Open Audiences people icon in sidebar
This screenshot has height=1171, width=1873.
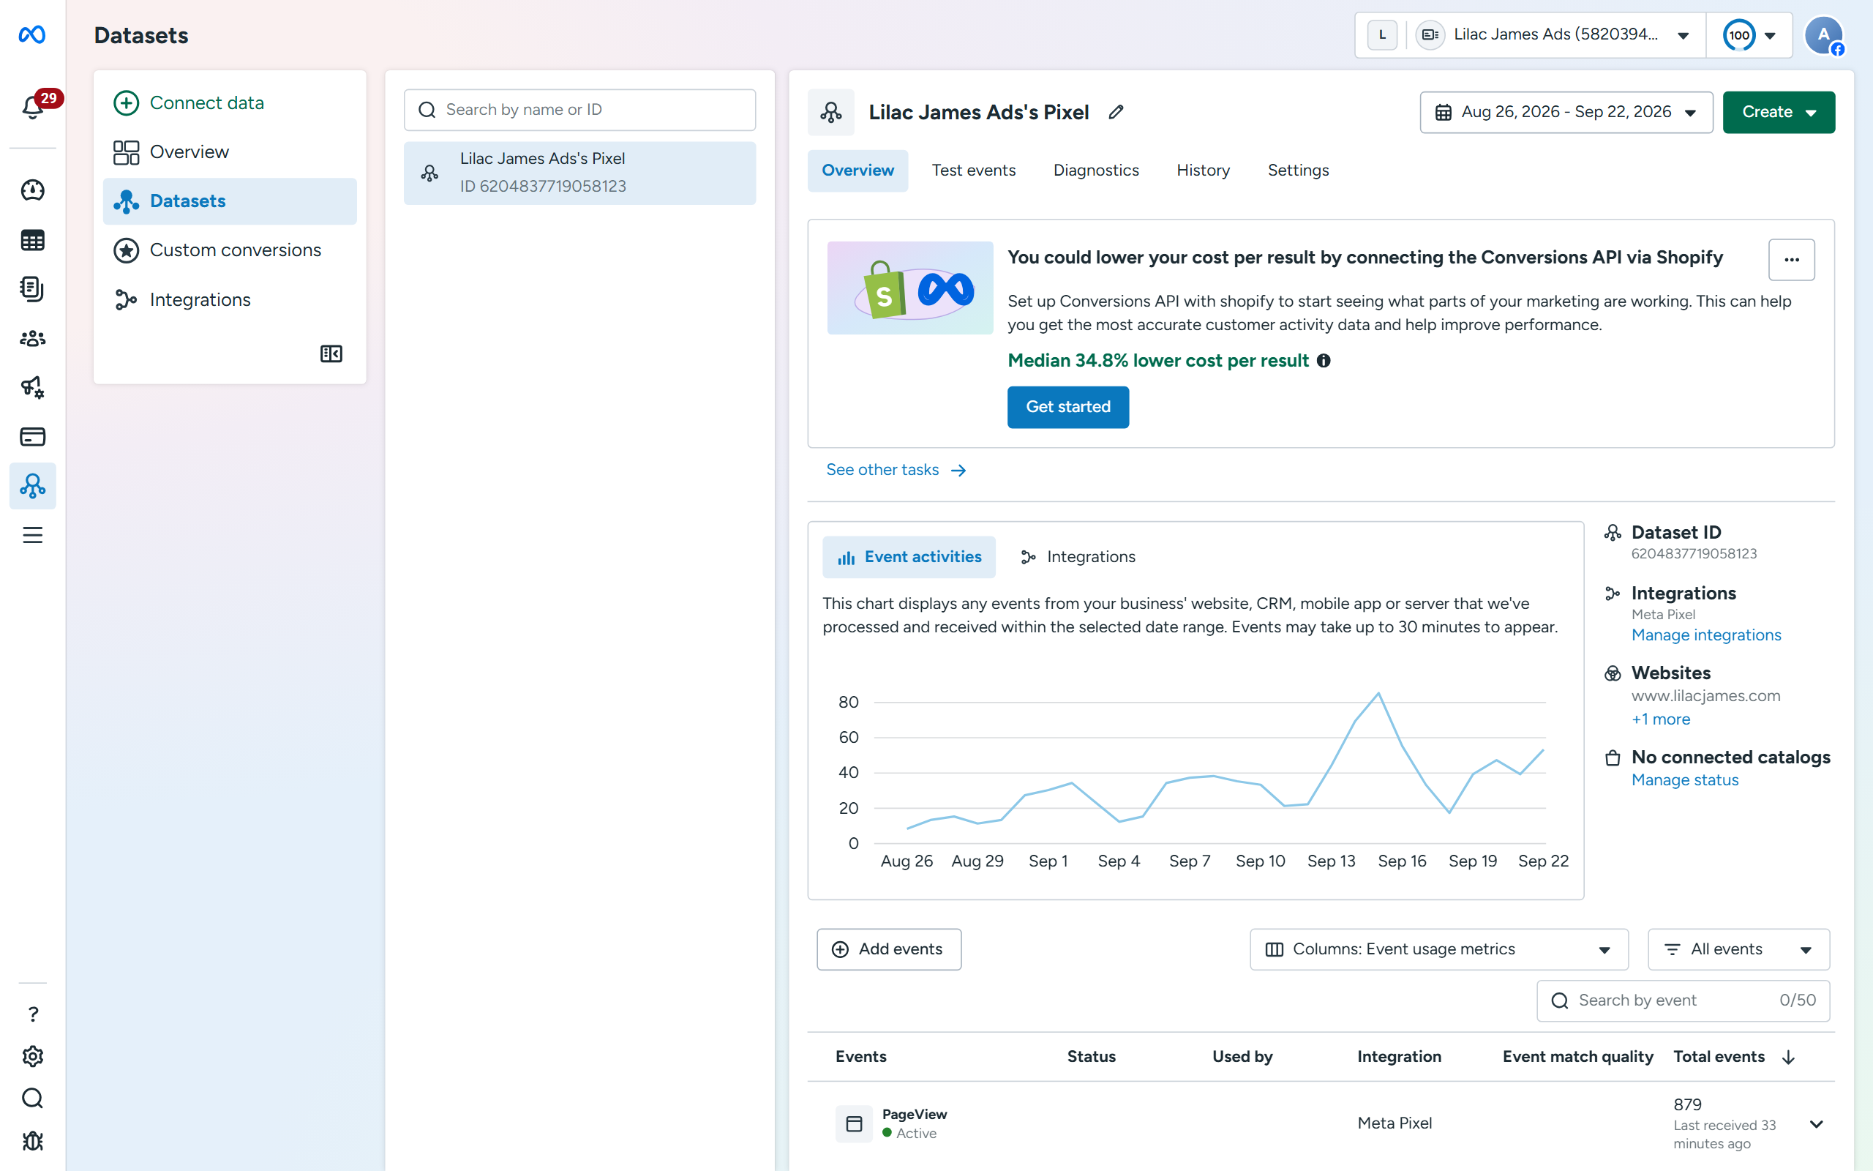[x=32, y=338]
